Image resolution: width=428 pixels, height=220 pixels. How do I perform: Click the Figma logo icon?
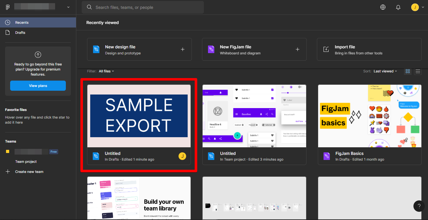click(8, 7)
